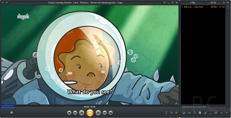Screen dimensions: 231x118
Task: Click the '1 file' playlist count label
Action: pos(193,3)
